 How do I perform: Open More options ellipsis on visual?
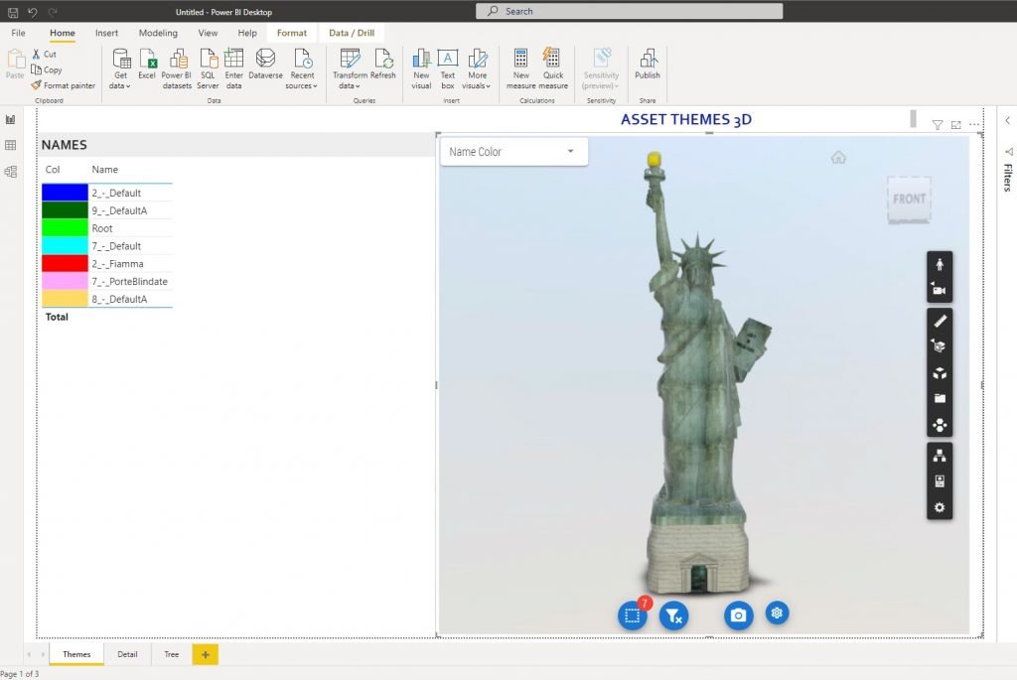[x=974, y=124]
